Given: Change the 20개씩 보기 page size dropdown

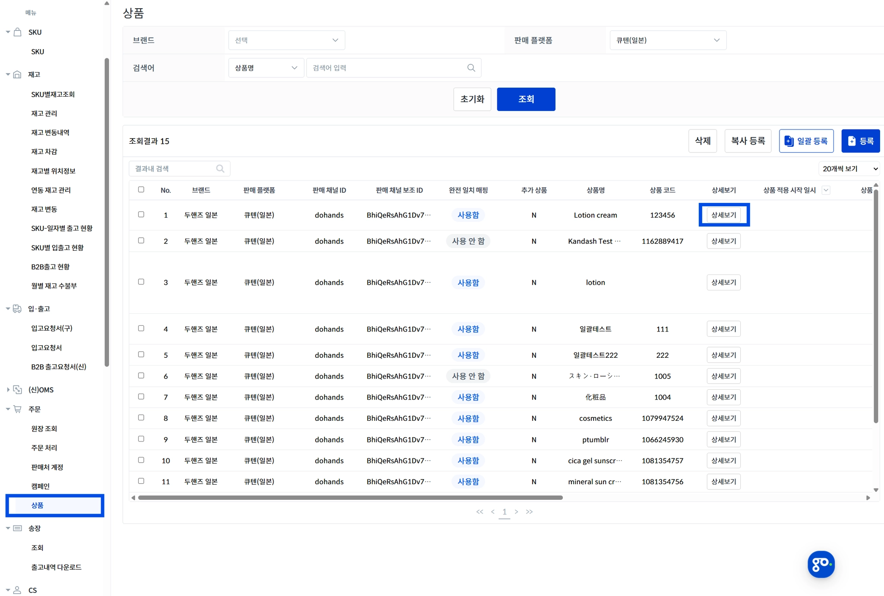Looking at the screenshot, I should pos(849,169).
